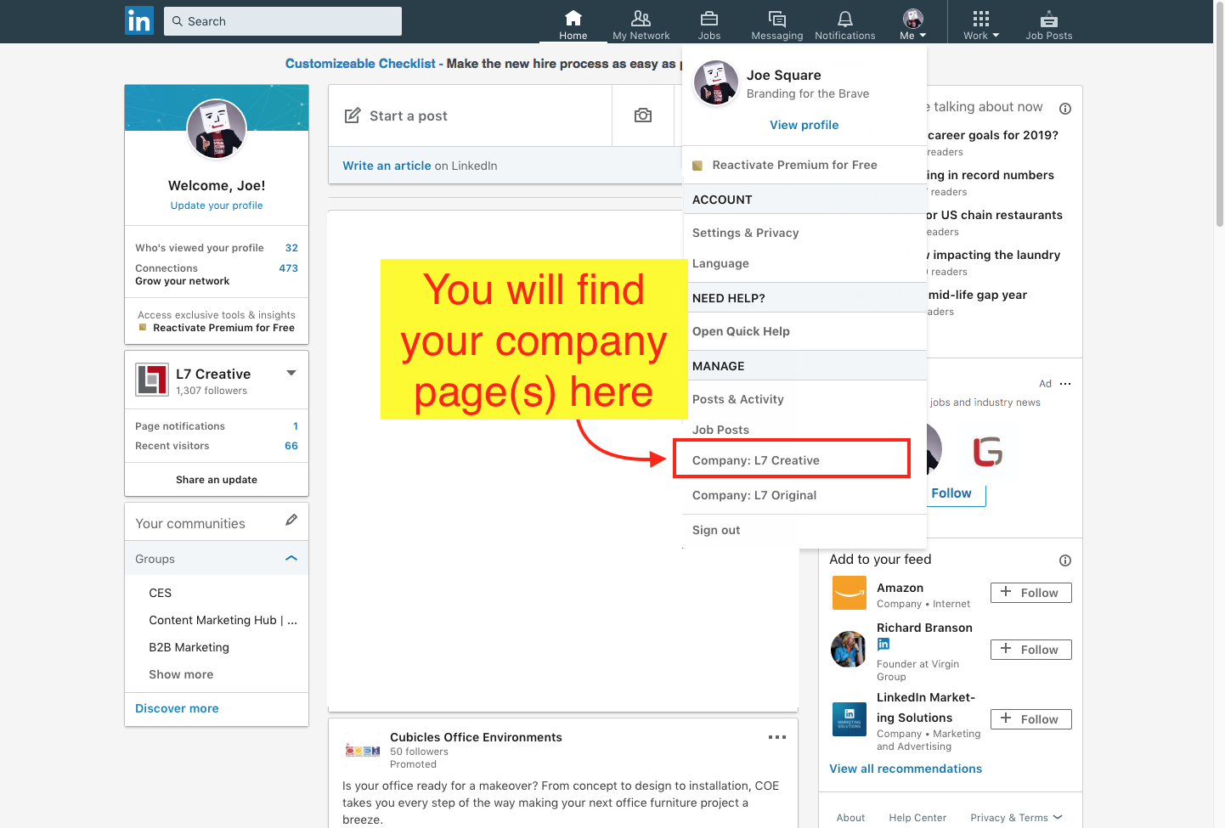Follow Richard Branson
The width and height of the screenshot is (1225, 828).
click(1031, 650)
